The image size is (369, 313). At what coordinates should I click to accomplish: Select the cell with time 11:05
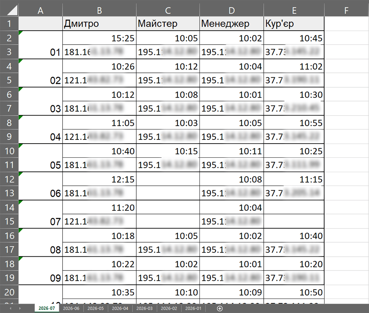pos(99,123)
